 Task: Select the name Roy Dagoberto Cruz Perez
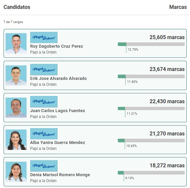coord(56,46)
